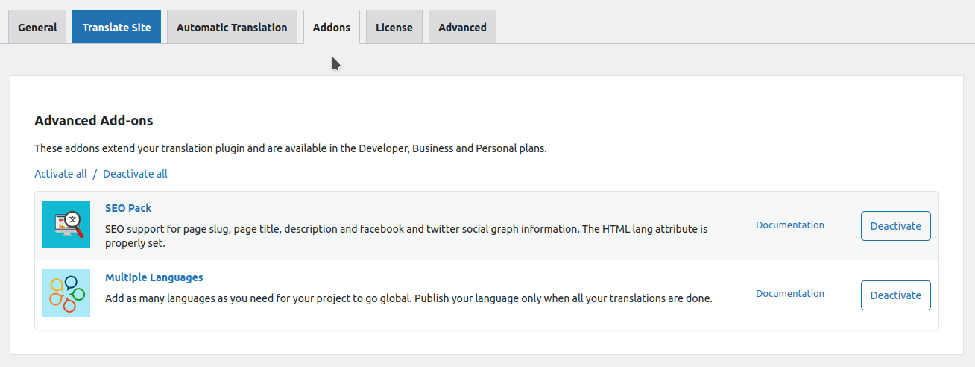975x367 pixels.
Task: Deactivate the Multiple Languages add-on
Action: pyautogui.click(x=896, y=295)
